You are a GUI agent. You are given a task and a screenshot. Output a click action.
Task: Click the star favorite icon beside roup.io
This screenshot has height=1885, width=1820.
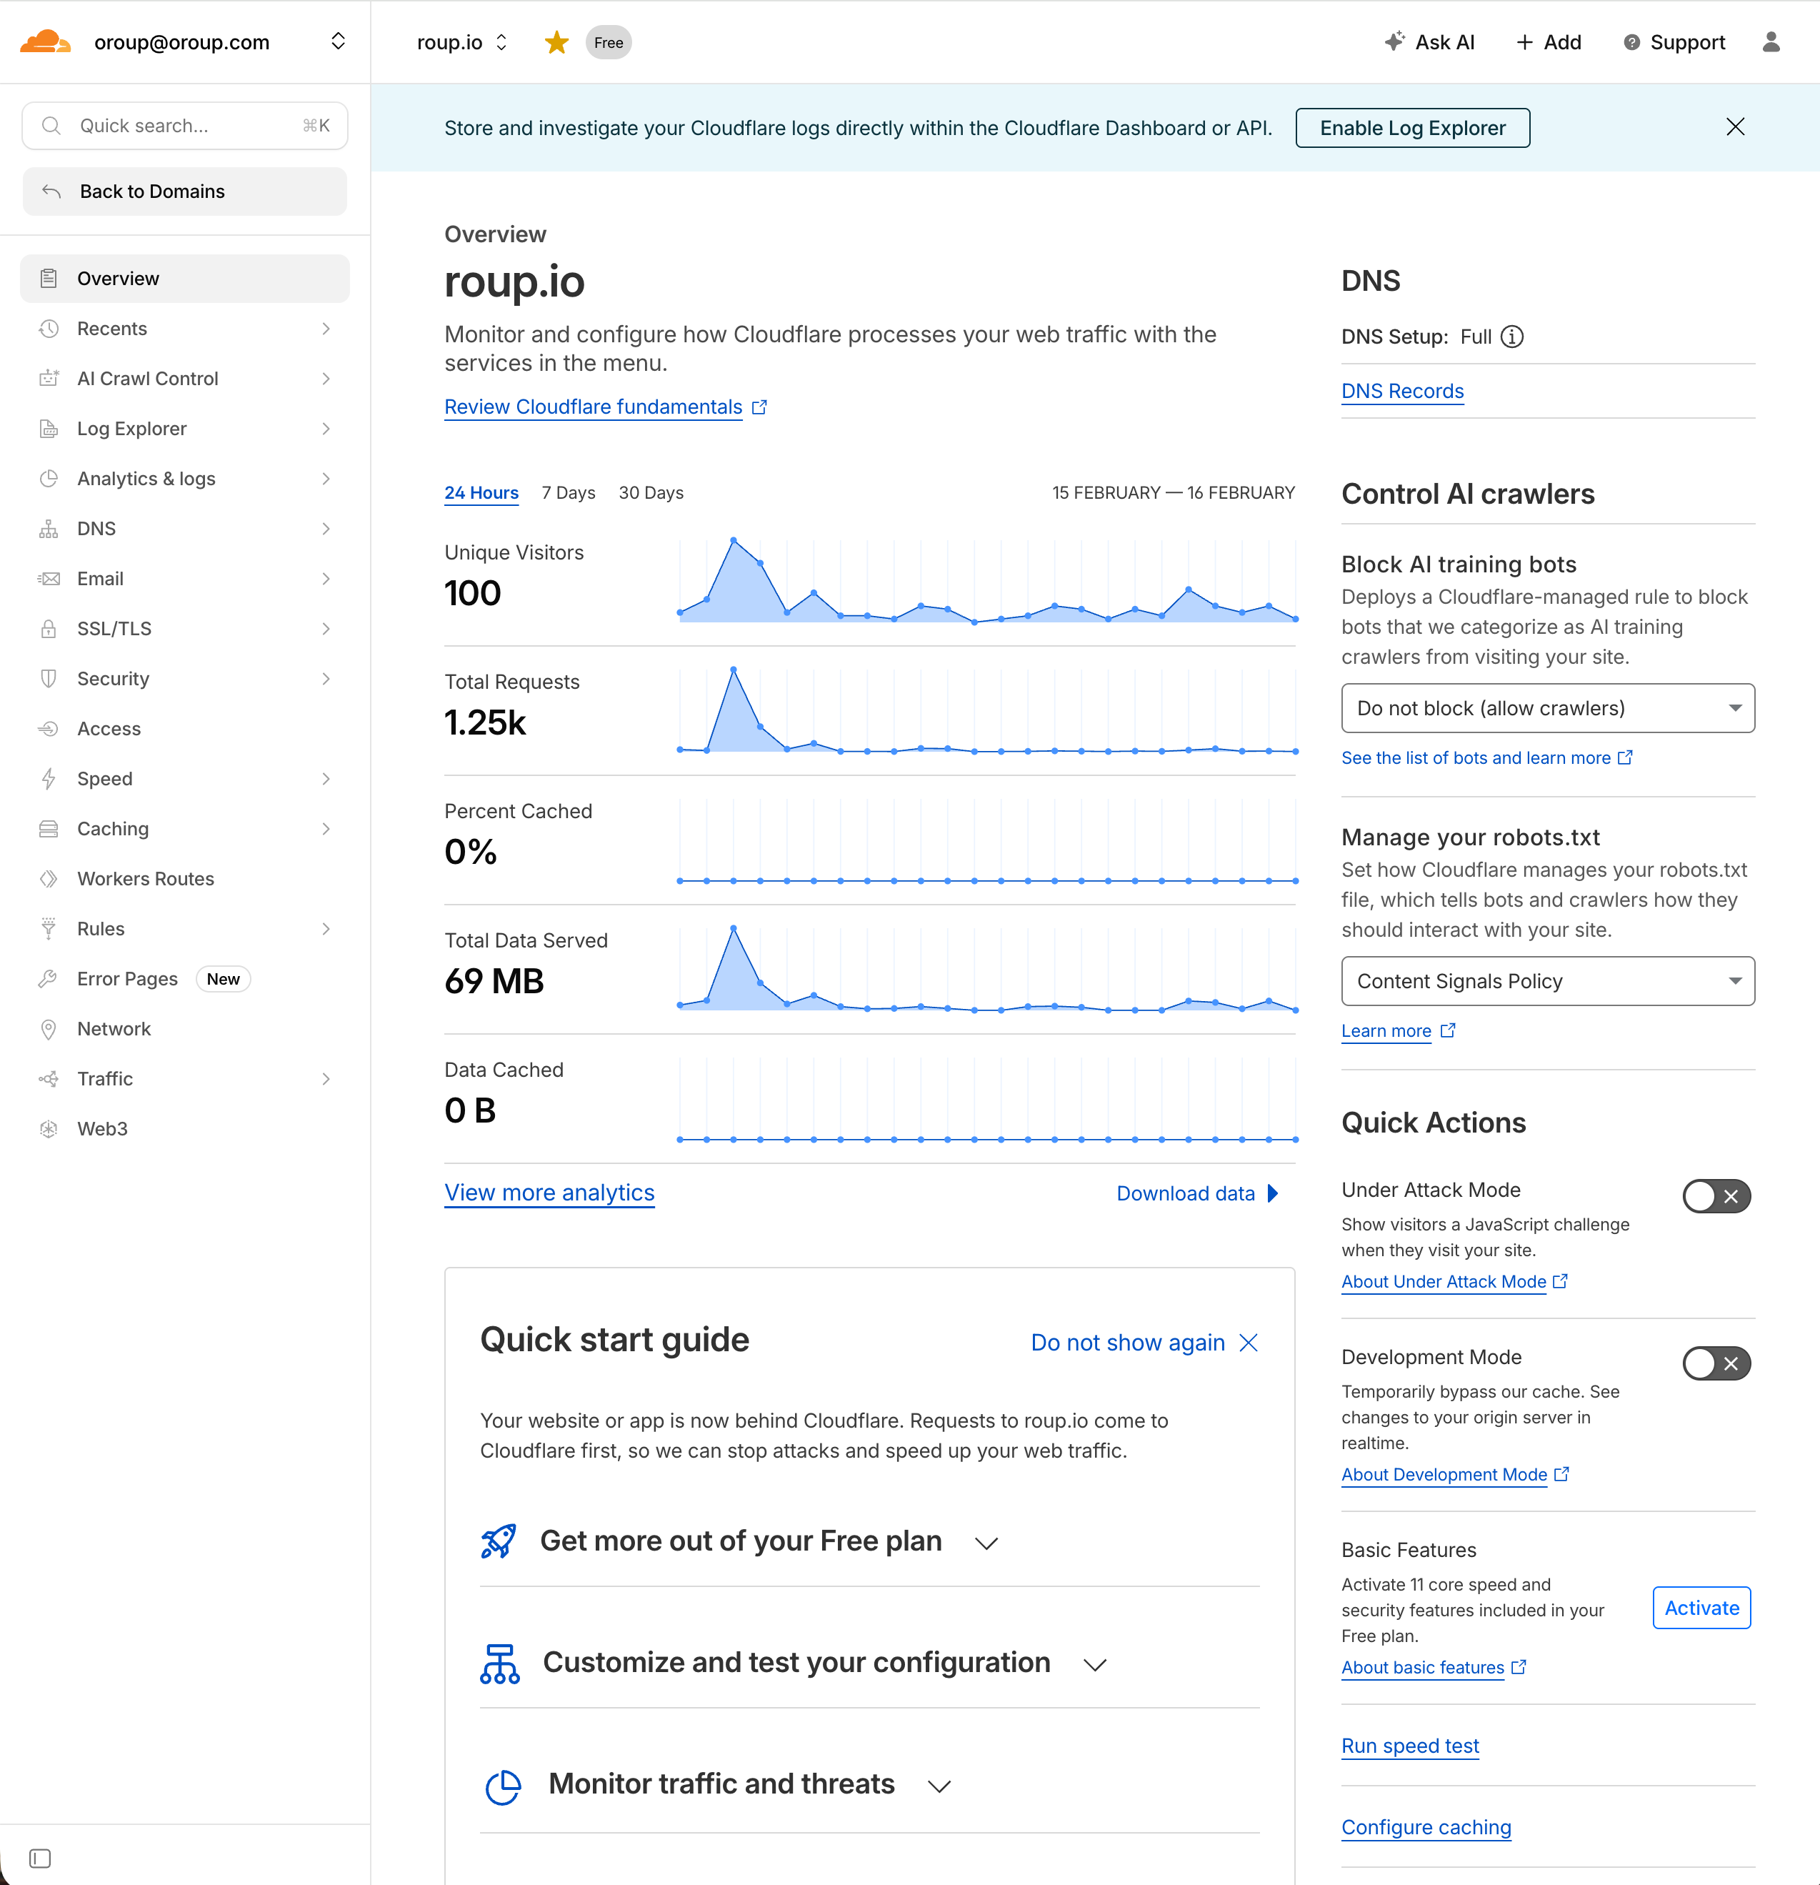click(556, 42)
